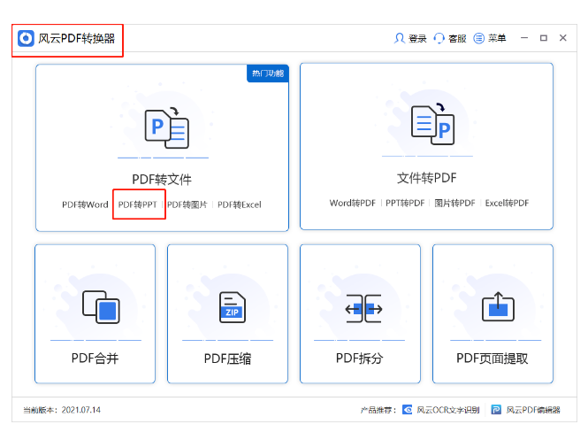Click the PDF拆分 split arrows icon
588x432 pixels.
tap(363, 309)
